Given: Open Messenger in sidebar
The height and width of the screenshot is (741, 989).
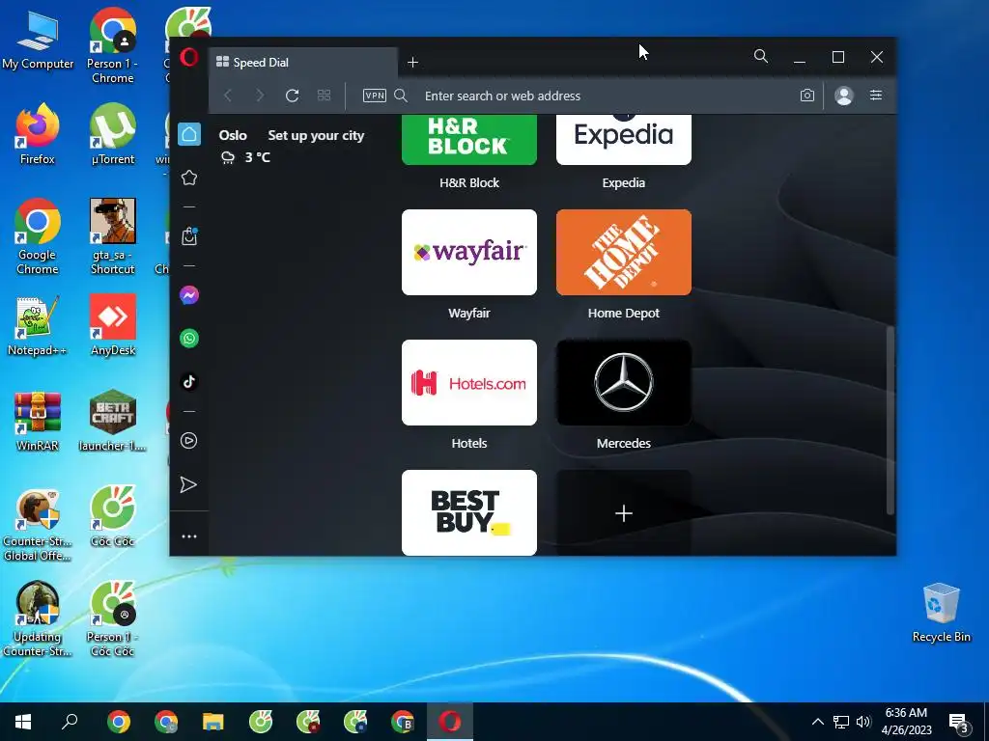Looking at the screenshot, I should tap(189, 295).
